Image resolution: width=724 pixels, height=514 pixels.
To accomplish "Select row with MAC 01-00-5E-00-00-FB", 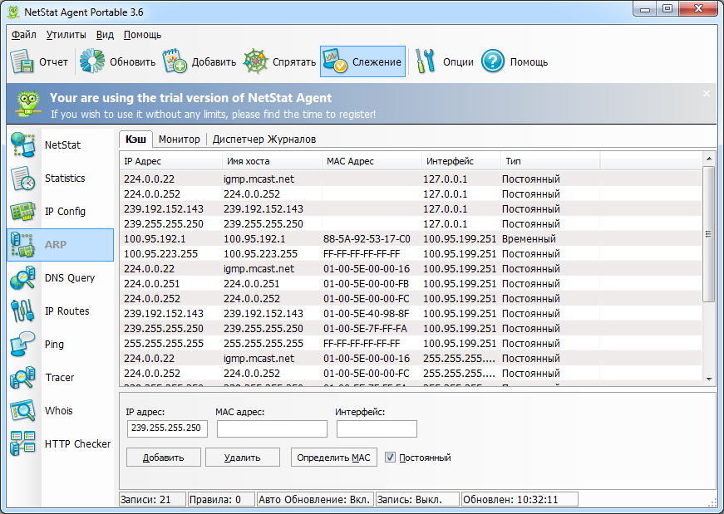I will tap(411, 284).
